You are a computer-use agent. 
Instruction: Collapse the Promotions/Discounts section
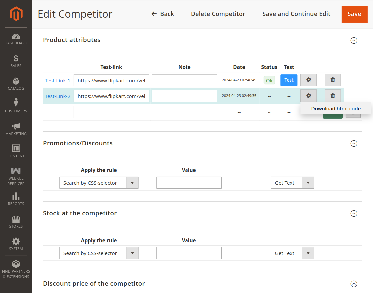point(354,144)
